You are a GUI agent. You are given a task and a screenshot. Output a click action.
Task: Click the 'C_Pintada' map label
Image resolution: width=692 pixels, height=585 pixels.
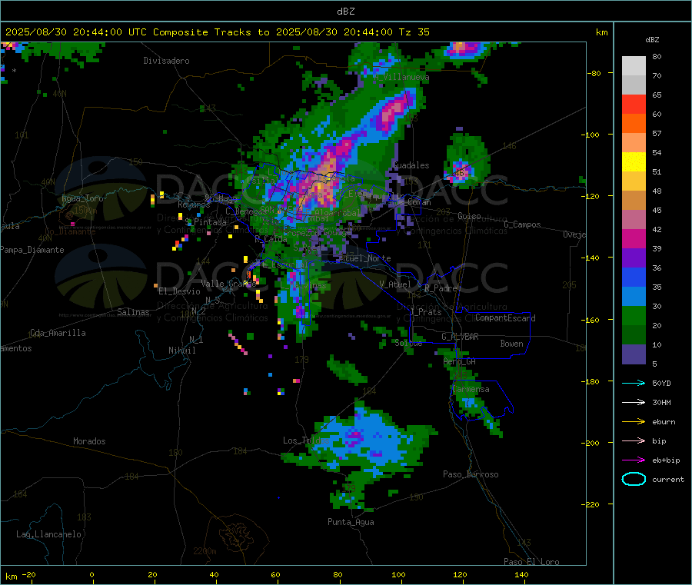coord(205,222)
